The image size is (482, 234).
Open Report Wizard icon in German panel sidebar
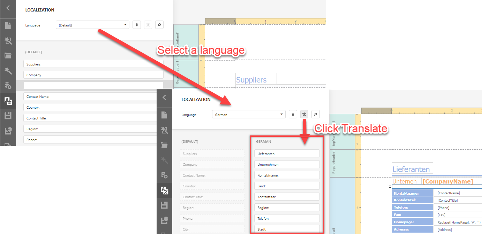click(164, 131)
